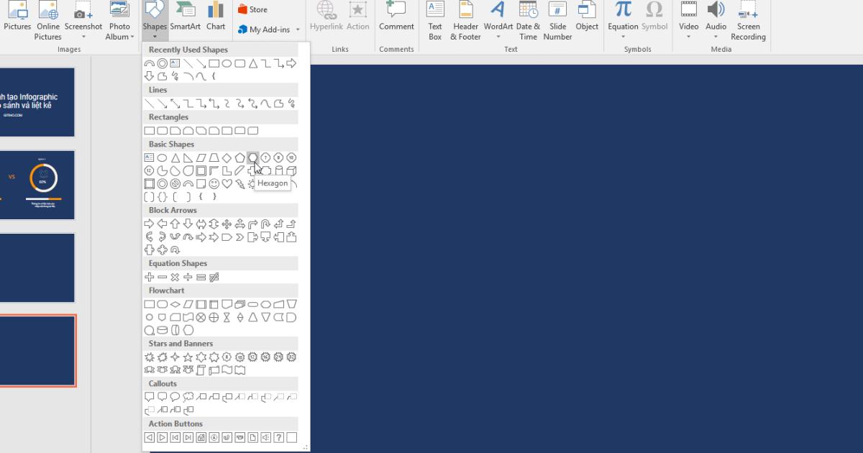Insert a Chart from the ribbon
Viewport: 863px width, 453px height.
[216, 17]
